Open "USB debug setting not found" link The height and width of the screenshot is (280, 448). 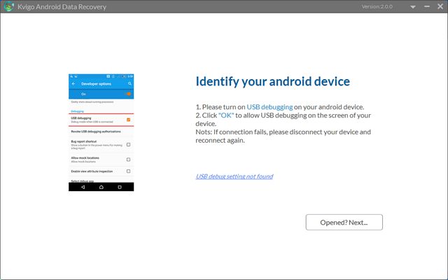coord(234,176)
